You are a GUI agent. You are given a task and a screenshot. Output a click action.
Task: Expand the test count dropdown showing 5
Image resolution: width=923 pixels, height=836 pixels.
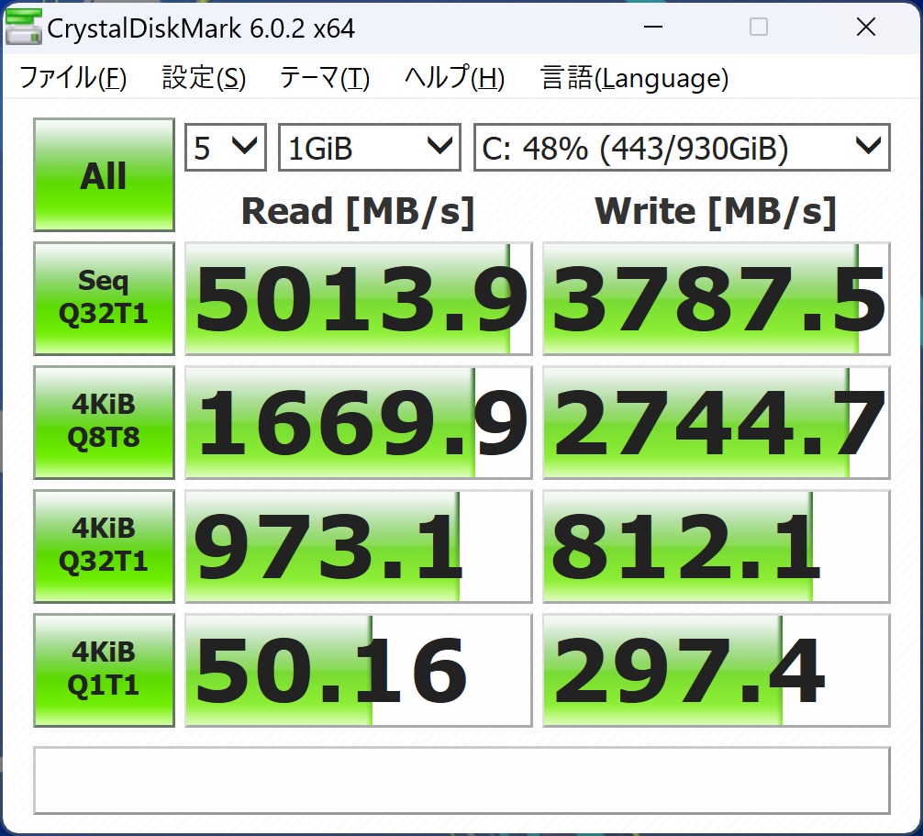[226, 147]
